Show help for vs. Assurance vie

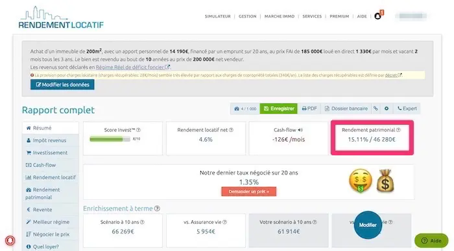click(224, 222)
